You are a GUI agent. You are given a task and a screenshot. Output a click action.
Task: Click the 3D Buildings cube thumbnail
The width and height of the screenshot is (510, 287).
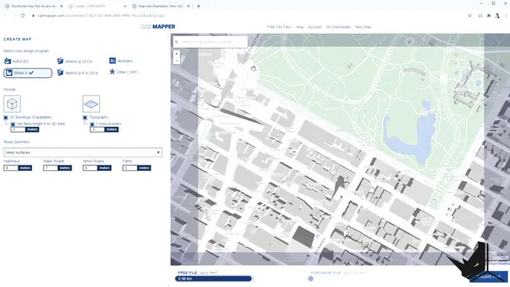pyautogui.click(x=12, y=104)
